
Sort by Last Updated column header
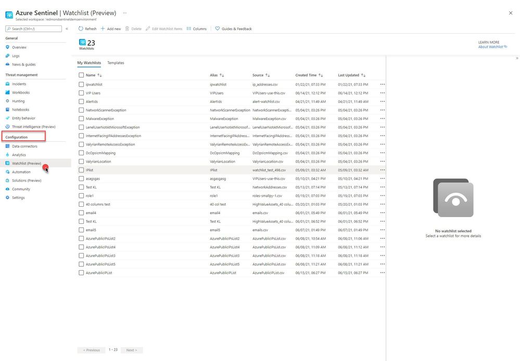point(351,75)
